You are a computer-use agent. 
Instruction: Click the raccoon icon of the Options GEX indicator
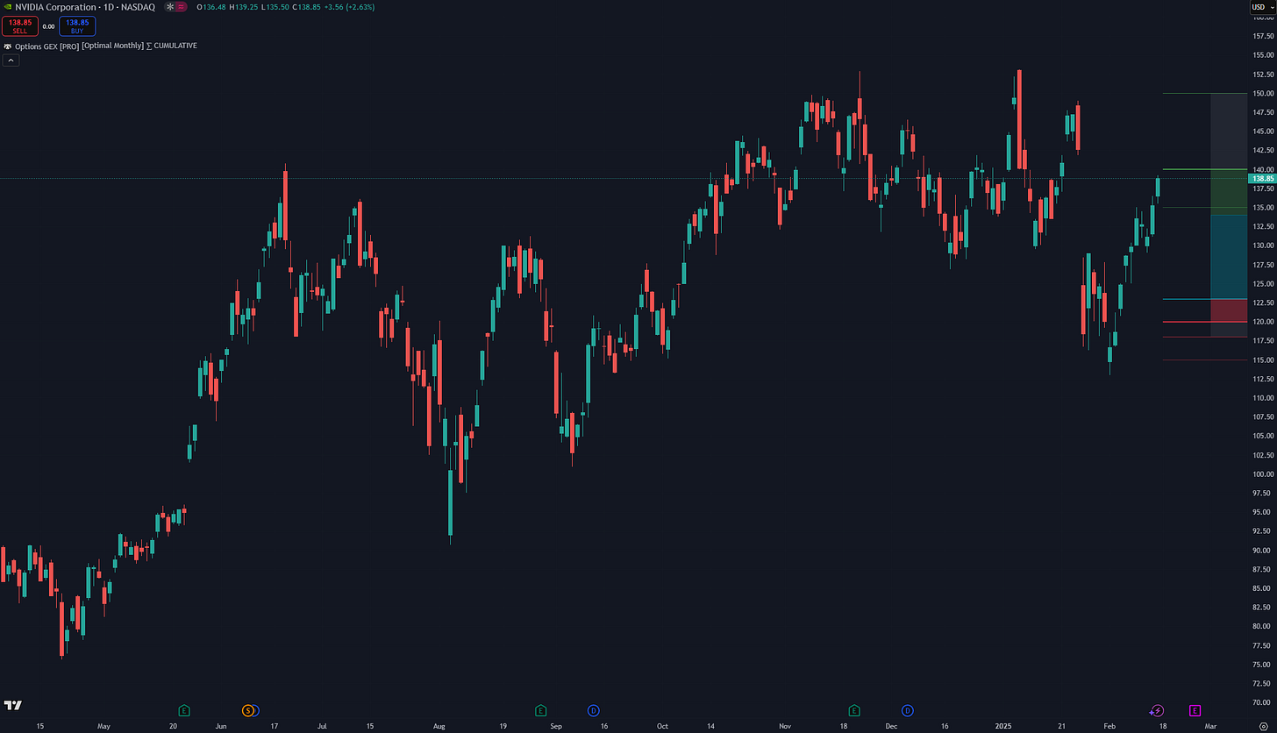[8, 46]
